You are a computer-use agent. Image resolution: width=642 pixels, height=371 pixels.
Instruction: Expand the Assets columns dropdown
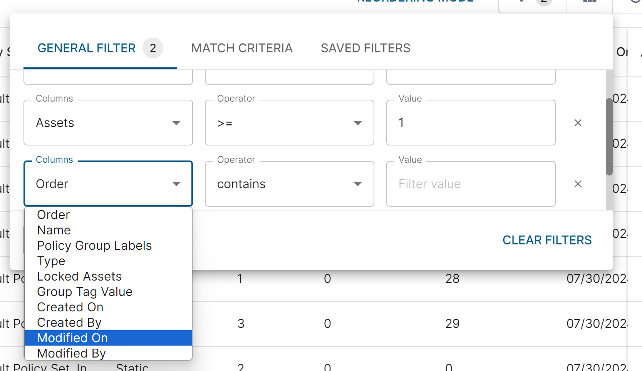coord(108,123)
